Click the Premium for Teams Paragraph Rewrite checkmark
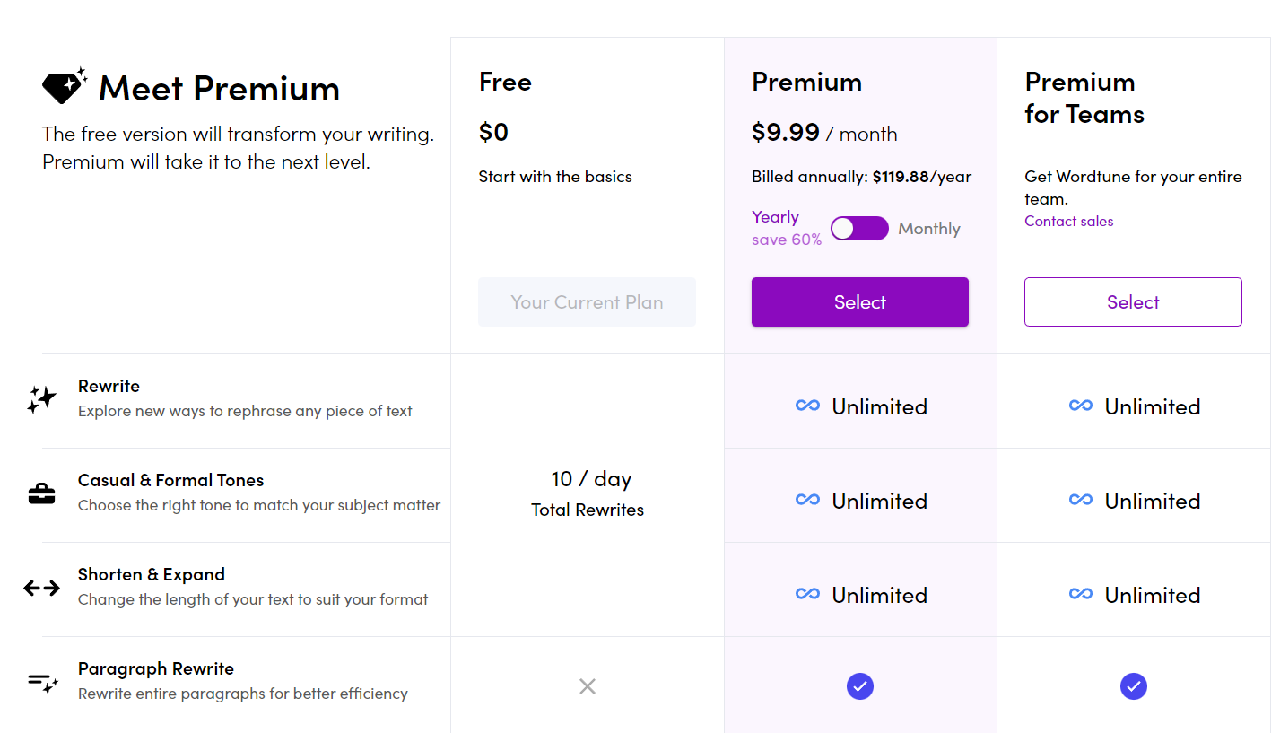Viewport: 1280px width, 733px height. point(1134,686)
